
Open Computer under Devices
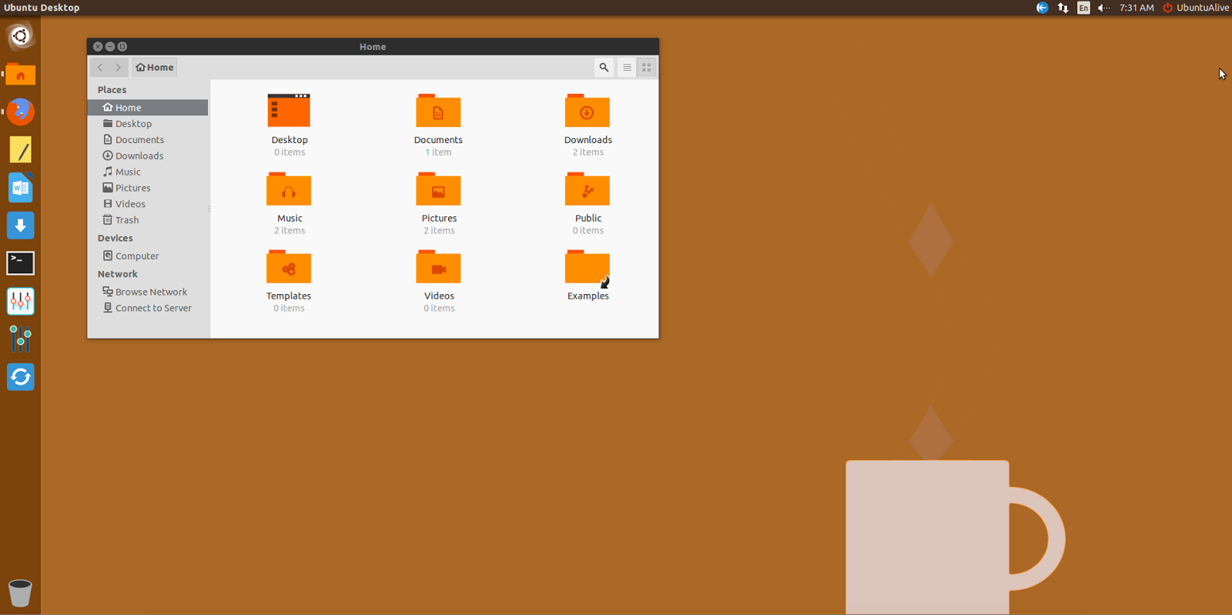pos(148,256)
